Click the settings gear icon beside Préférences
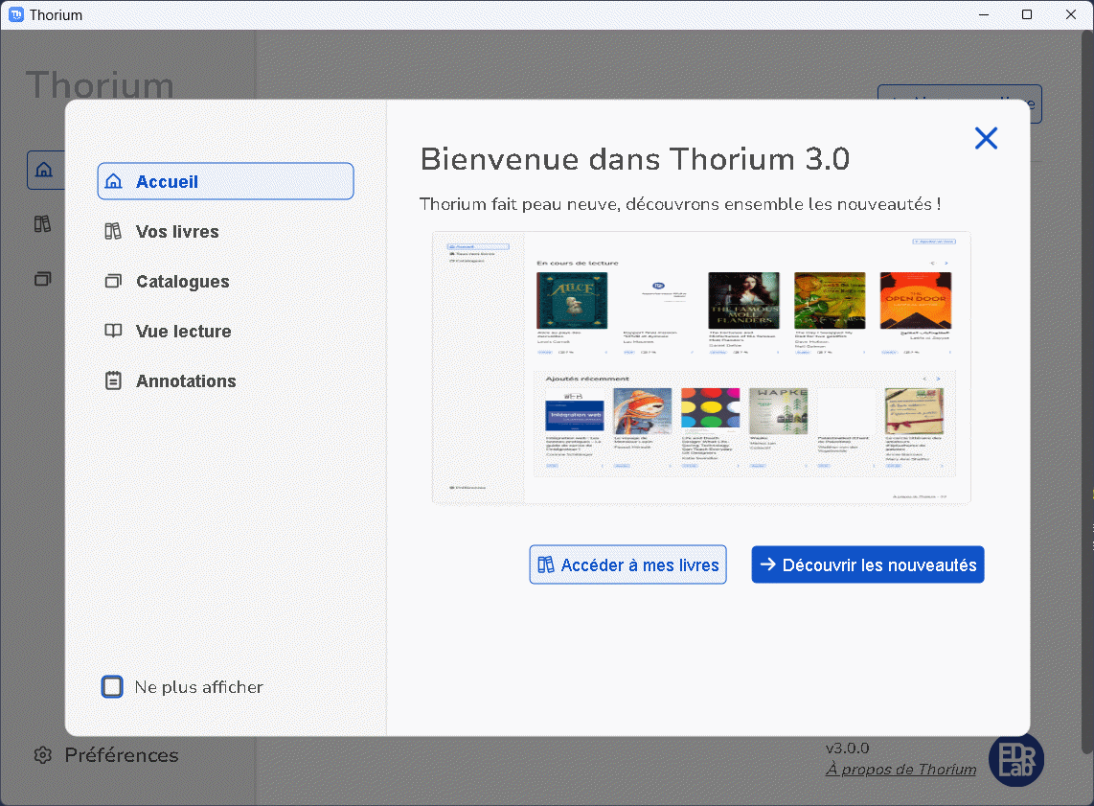 click(43, 755)
